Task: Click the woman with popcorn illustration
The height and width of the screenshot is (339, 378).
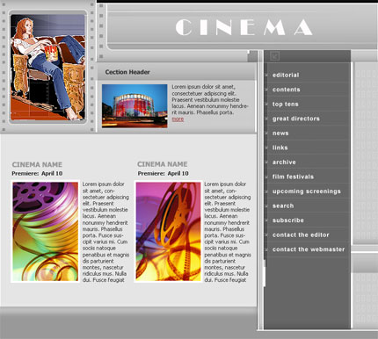Action: point(47,67)
